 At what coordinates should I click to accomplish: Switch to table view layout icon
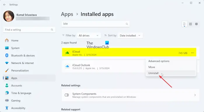coord(196,24)
